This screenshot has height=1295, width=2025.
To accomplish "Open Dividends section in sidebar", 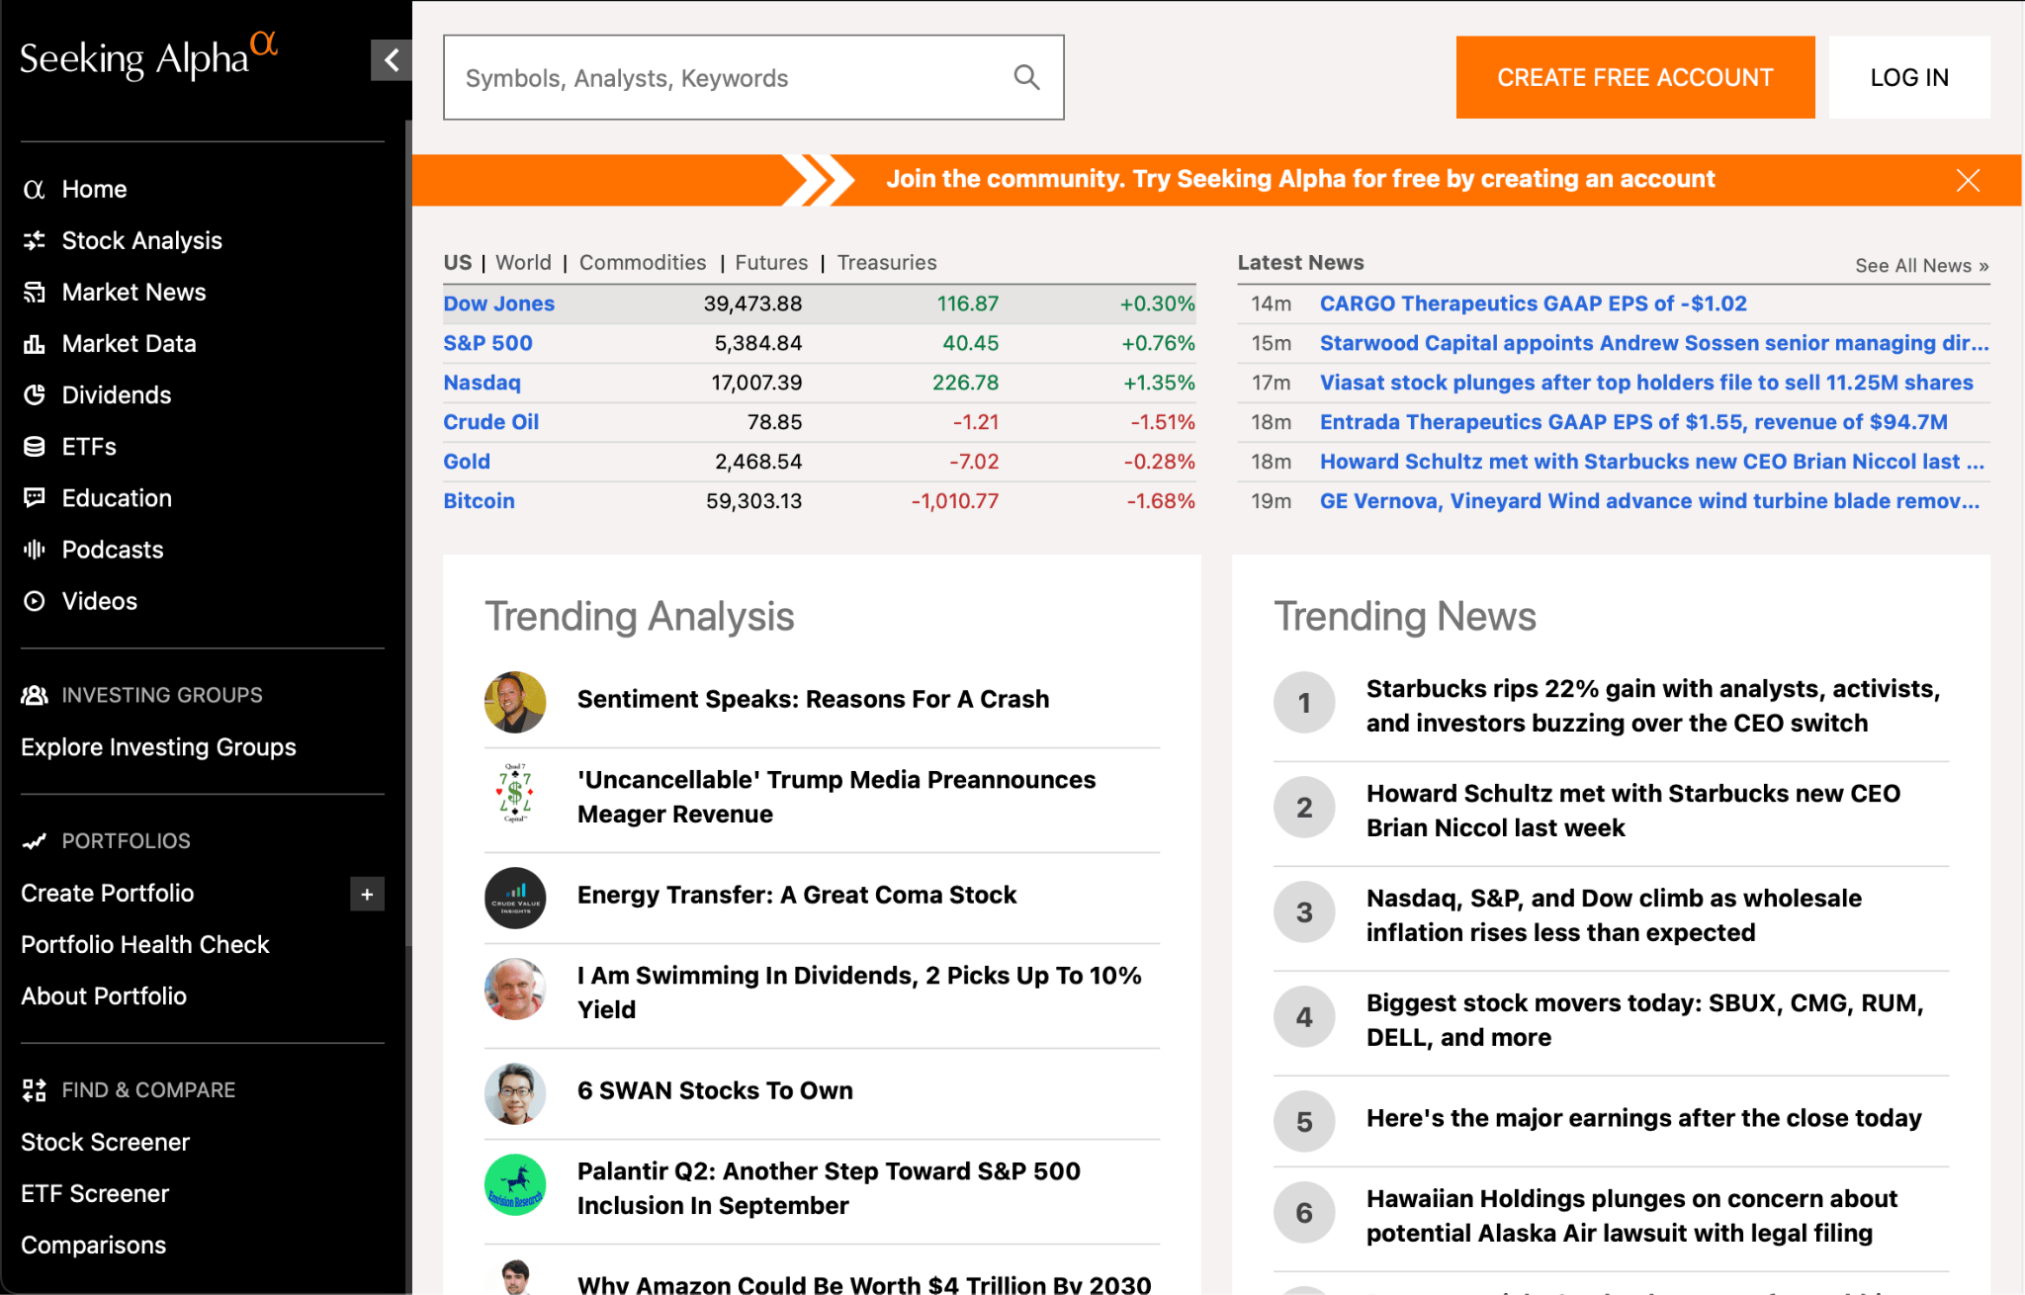I will click(117, 394).
